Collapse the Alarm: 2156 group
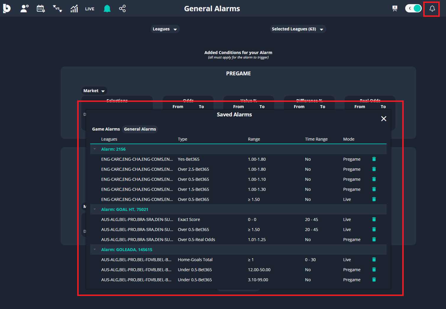The image size is (446, 309). [x=95, y=149]
